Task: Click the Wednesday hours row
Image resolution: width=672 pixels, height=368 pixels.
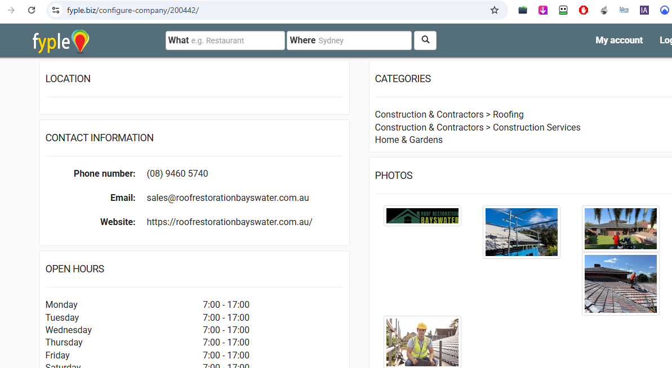Action: 148,330
